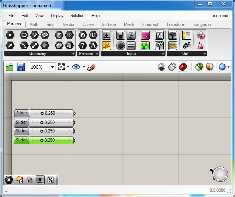Select the 0.1 Number primitive icon
Viewport: 235px width, 197px height.
click(93, 35)
